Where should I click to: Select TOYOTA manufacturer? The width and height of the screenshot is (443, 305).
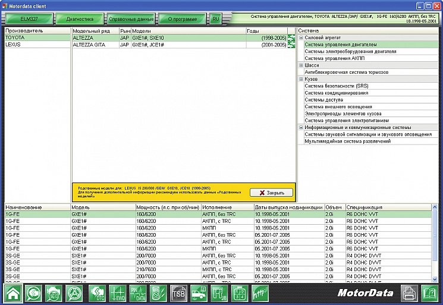(37, 37)
